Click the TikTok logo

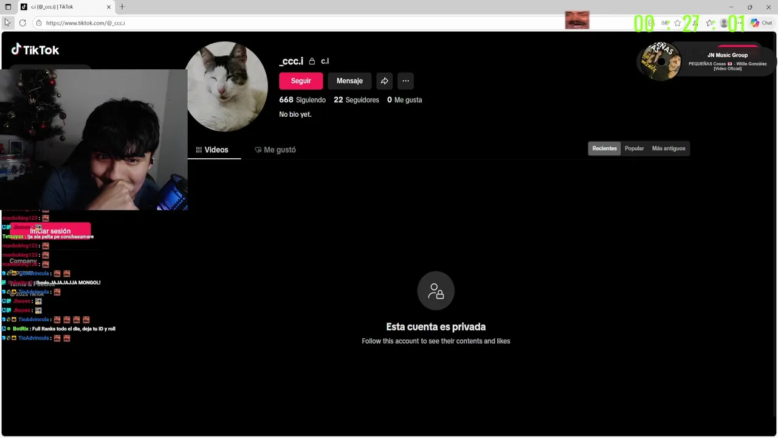(x=35, y=50)
